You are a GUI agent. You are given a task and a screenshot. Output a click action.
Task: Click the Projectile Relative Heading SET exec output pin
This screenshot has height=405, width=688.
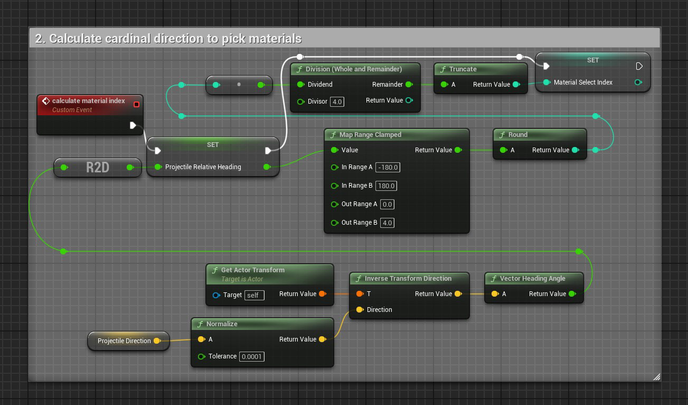(268, 151)
